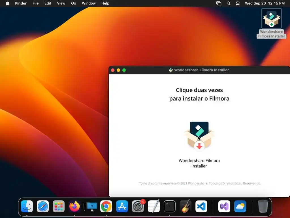The width and height of the screenshot is (290, 218).
Task: Launch GarageBand from the dock
Action: coord(185,206)
